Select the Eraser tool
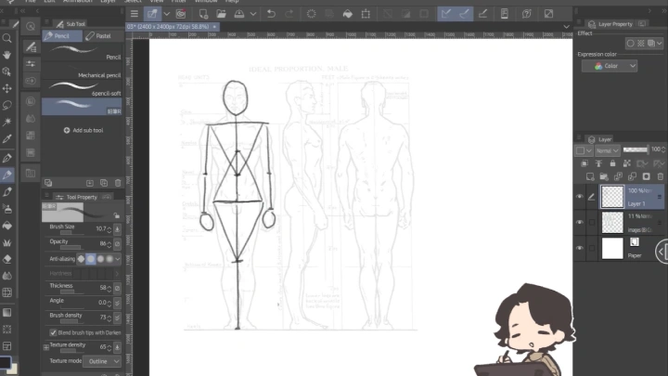The height and width of the screenshot is (376, 668). tap(6, 259)
